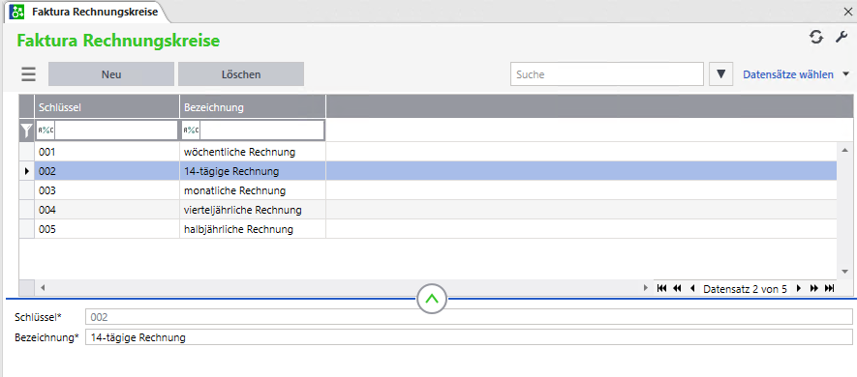Click the Faktura Rechnungskreise tab icon
This screenshot has width=857, height=377.
17,12
